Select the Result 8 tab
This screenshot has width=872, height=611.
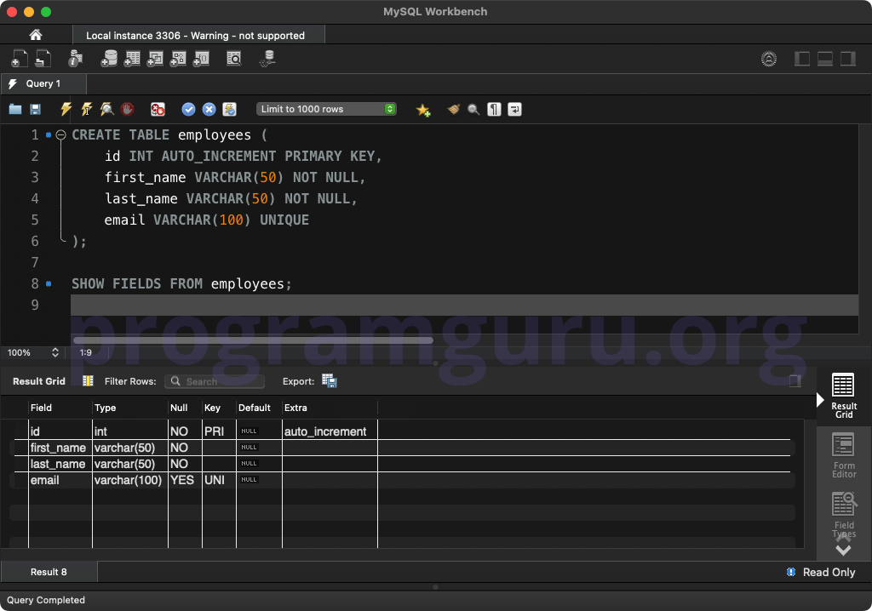coord(49,572)
